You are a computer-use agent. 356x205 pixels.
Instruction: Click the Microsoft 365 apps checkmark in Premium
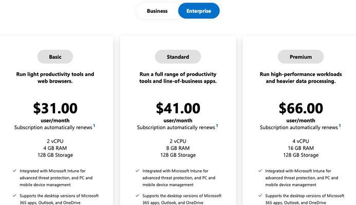pyautogui.click(x=260, y=195)
